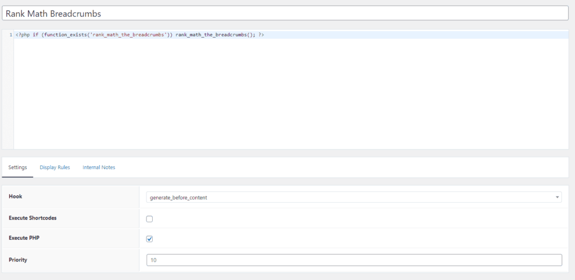Screen dimensions: 575x280
Task: Click the empty code editor area below line 1
Action: (291, 94)
